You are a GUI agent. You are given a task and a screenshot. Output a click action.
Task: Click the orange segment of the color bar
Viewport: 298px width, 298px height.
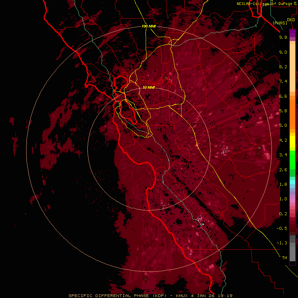tap(292, 114)
